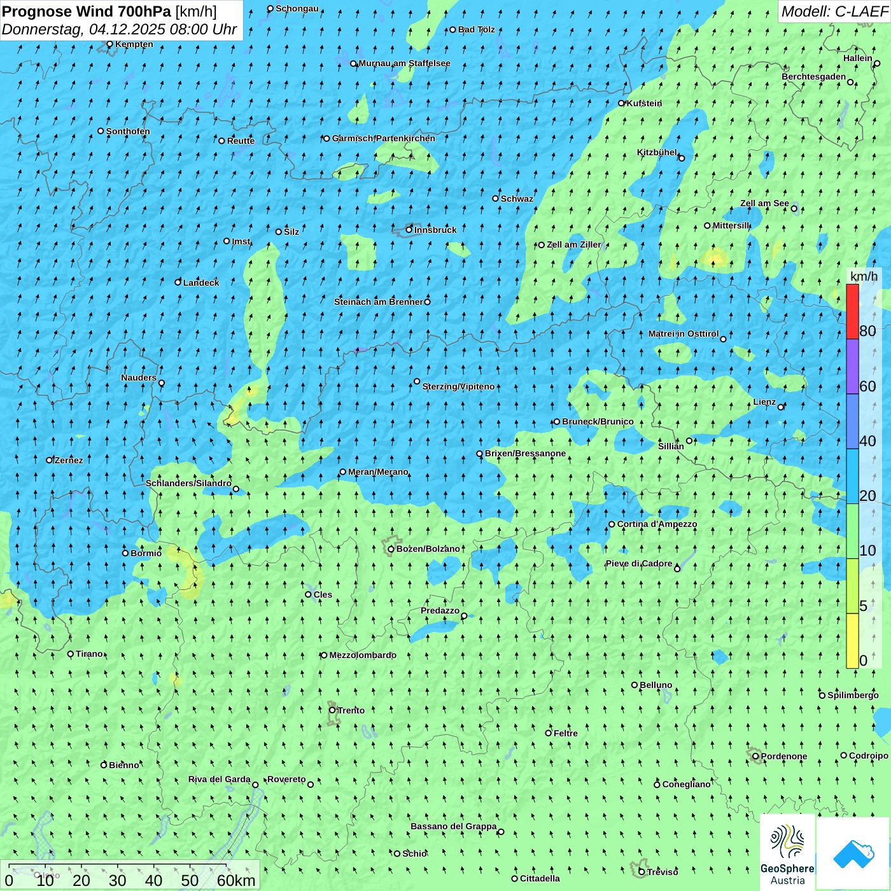Click the 'Schongau' label

297,8
